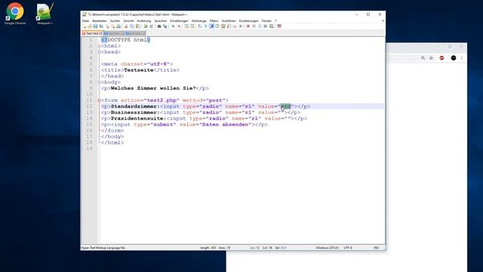Redo edit with toolbar icon

[x=151, y=26]
